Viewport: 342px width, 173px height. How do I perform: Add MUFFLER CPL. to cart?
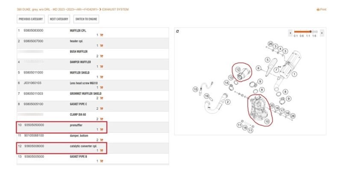click(x=102, y=35)
